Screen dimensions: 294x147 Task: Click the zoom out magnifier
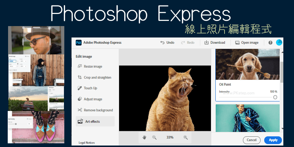(154, 137)
